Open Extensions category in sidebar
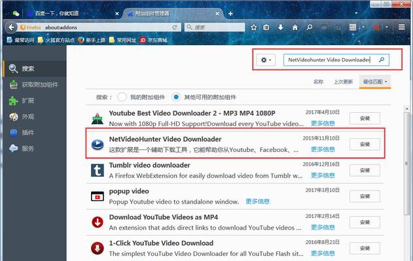The height and width of the screenshot is (261, 413). pos(35,100)
